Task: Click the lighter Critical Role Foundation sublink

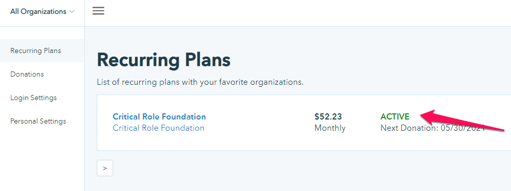Action: tap(158, 128)
